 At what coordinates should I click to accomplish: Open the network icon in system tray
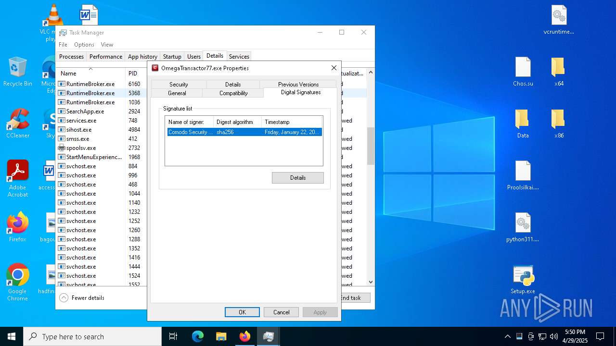[x=542, y=336]
